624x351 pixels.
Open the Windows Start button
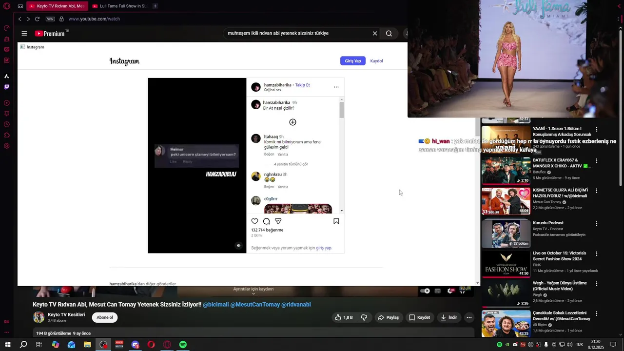[8, 345]
